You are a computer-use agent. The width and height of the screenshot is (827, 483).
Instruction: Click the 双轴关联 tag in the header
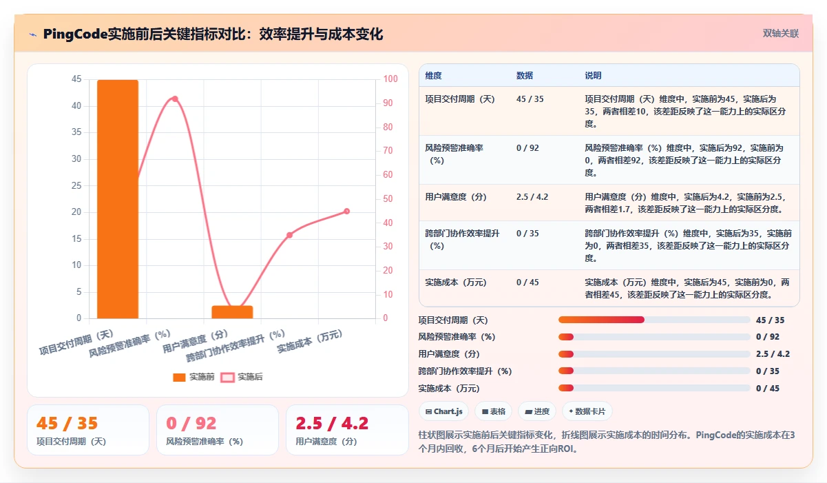[x=780, y=33]
